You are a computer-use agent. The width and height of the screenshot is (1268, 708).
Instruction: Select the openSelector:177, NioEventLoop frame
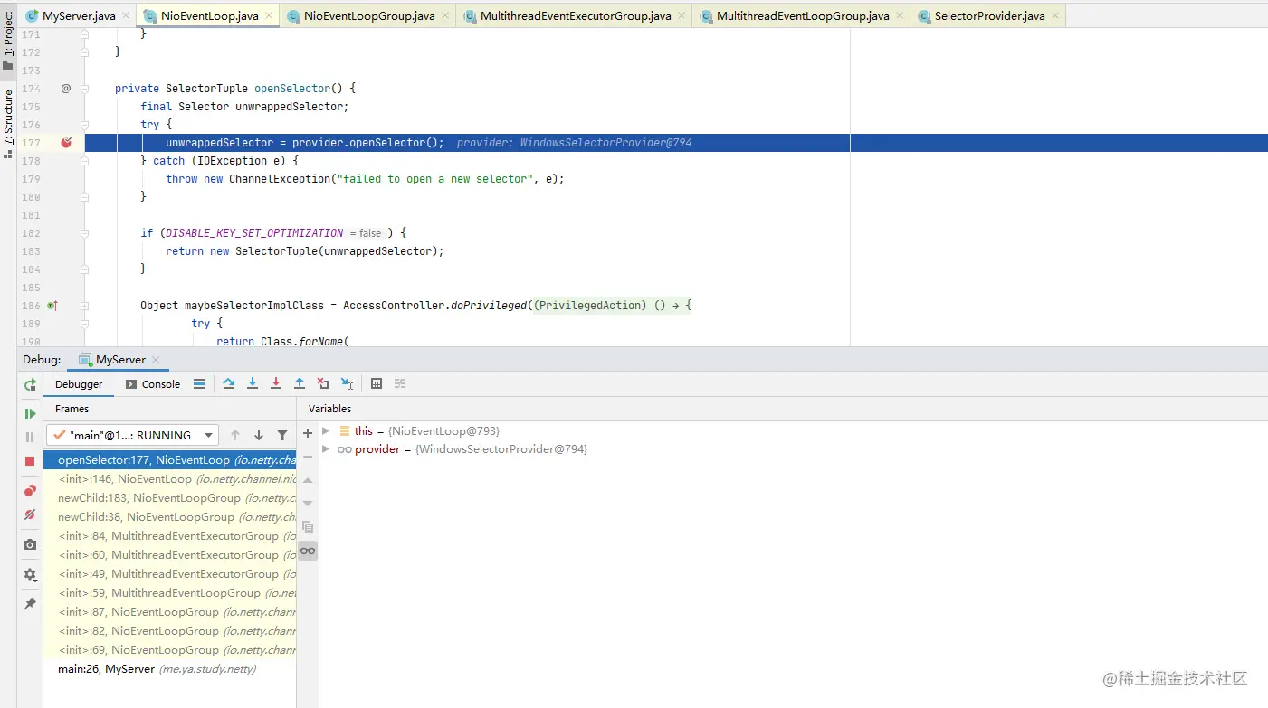click(x=170, y=460)
